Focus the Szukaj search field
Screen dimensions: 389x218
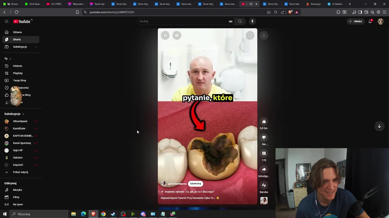(182, 21)
